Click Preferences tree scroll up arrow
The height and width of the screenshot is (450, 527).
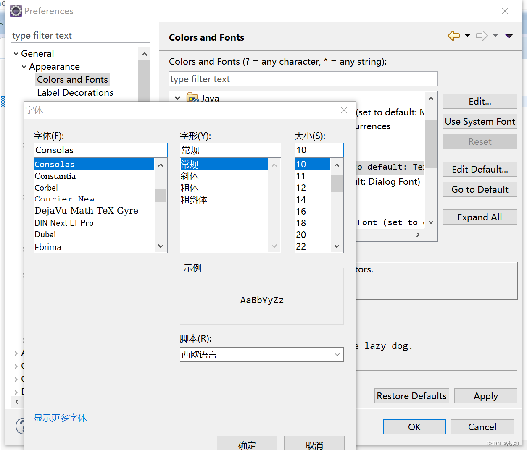click(144, 54)
